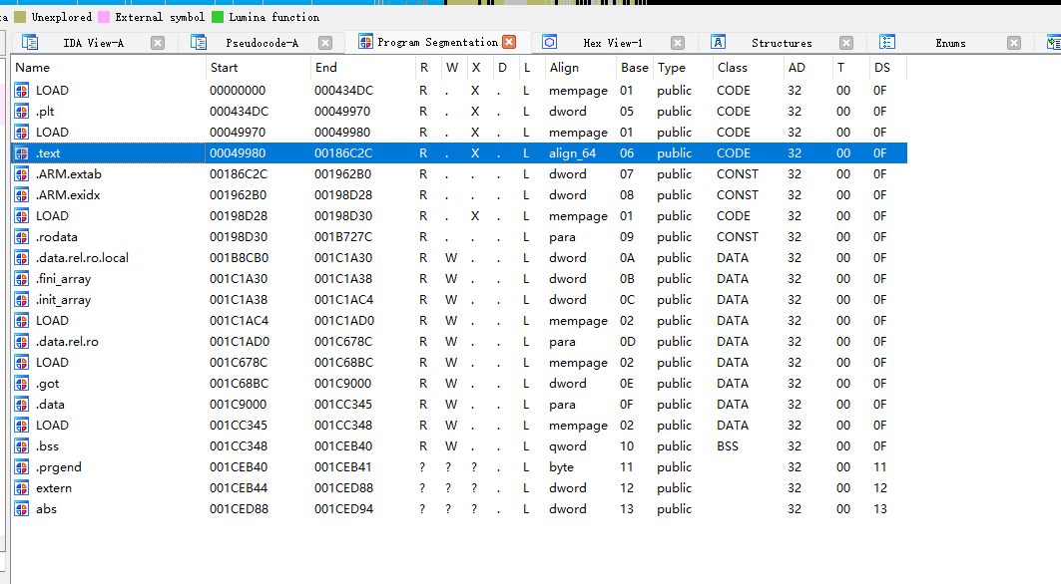Select the .fini_array segment name
Viewport: 1061px width, 584px height.
coord(63,279)
